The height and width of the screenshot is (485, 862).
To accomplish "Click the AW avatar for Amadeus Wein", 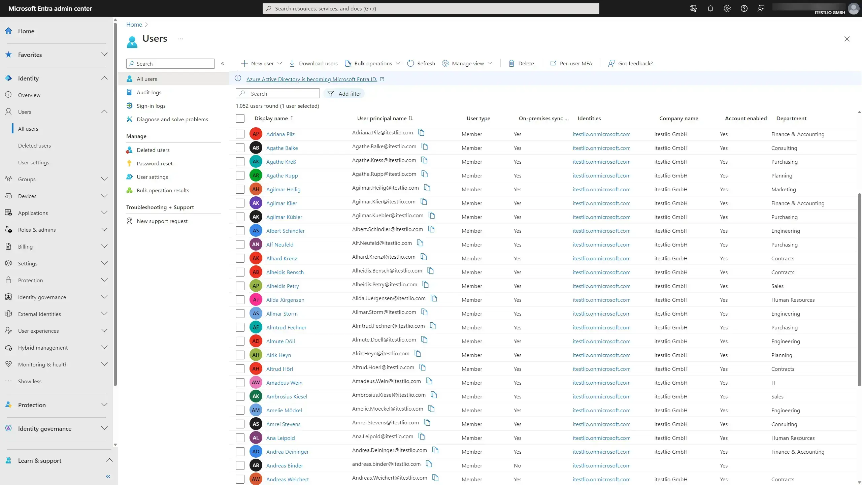I will coord(256,383).
